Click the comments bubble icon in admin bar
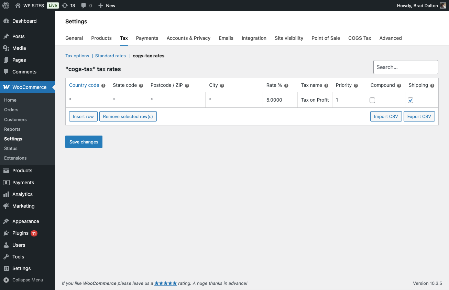 coord(84,5)
